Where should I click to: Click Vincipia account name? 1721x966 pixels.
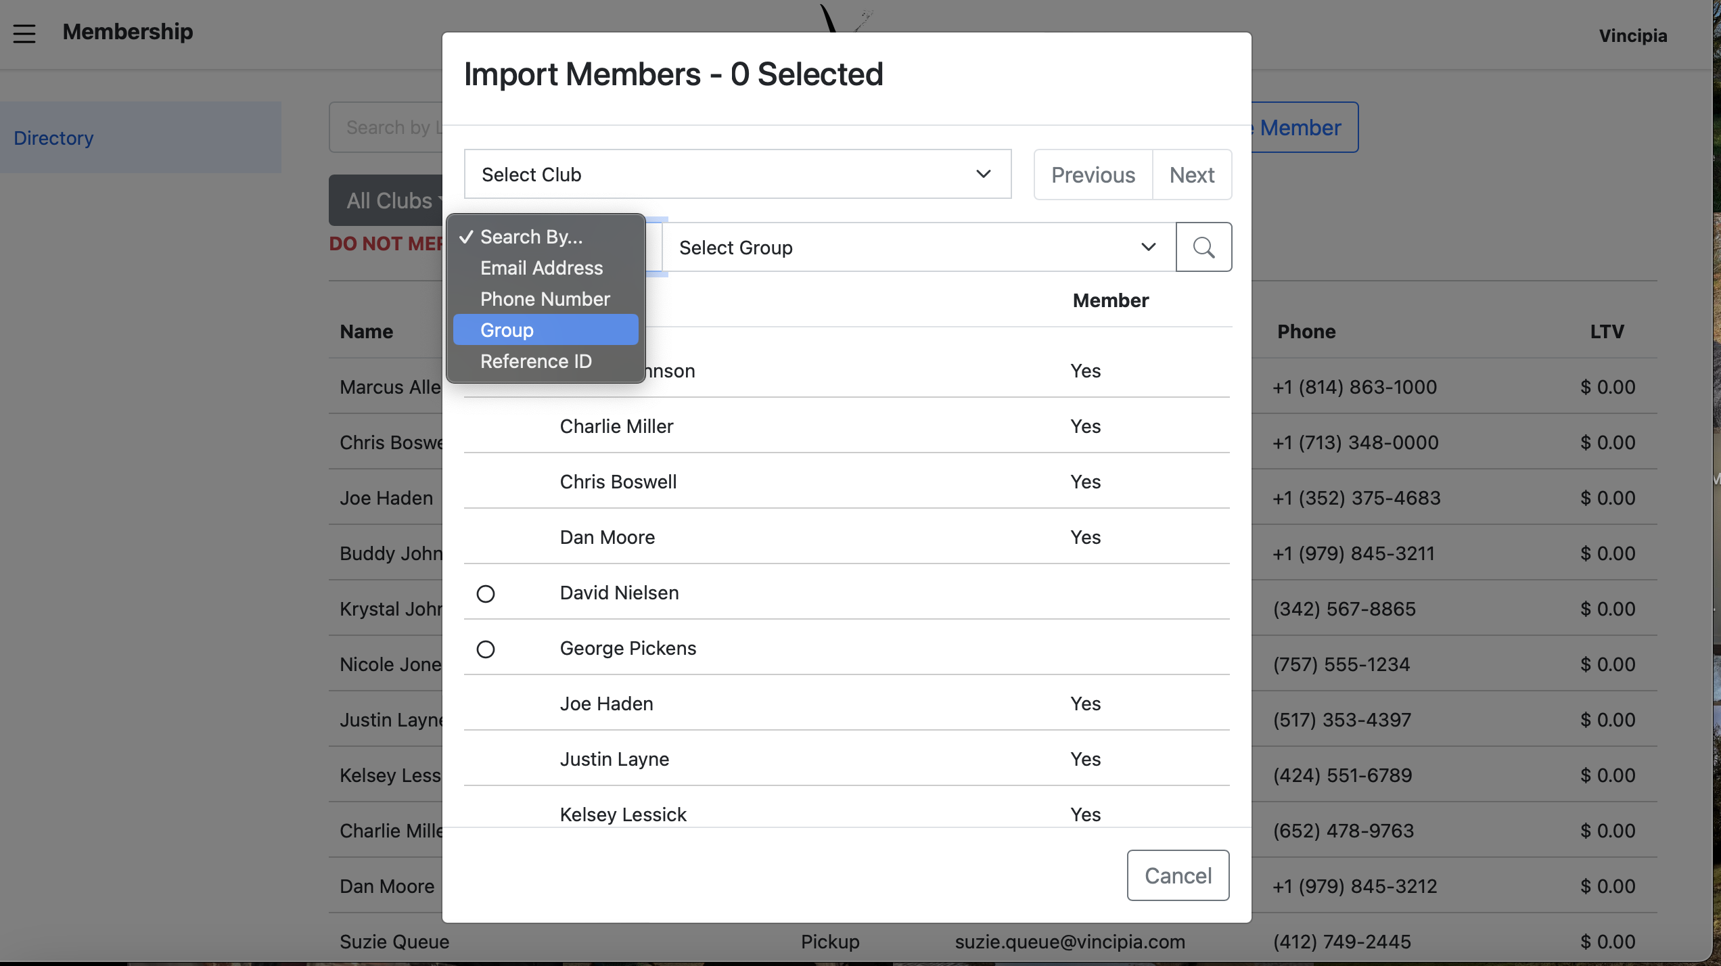point(1632,35)
